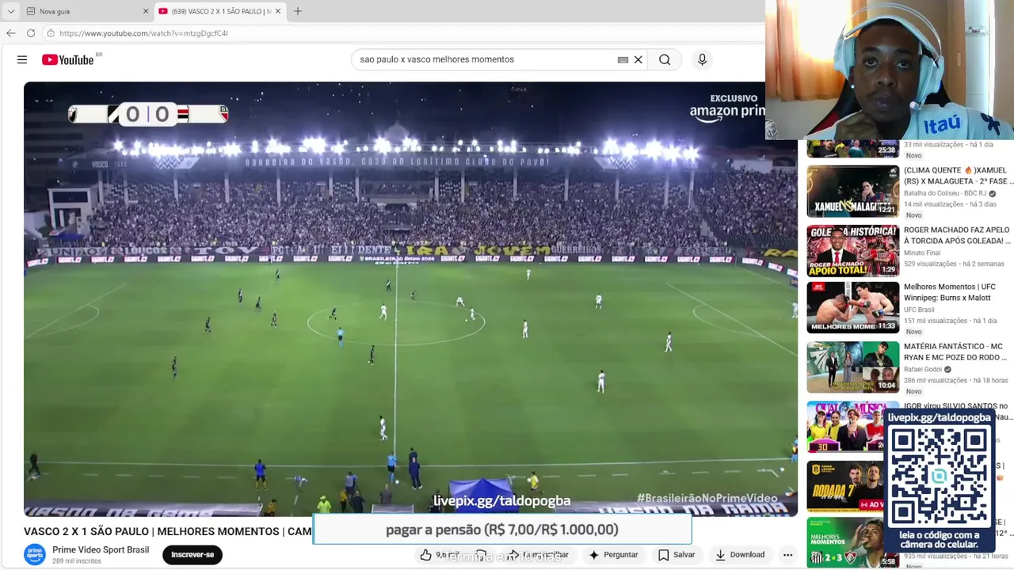
Task: Open the Prime Video Sport Brasil channel name
Action: (x=101, y=550)
